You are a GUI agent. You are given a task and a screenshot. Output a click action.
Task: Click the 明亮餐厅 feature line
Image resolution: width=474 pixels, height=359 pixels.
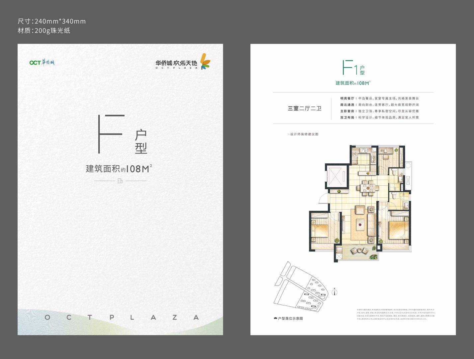pyautogui.click(x=379, y=98)
